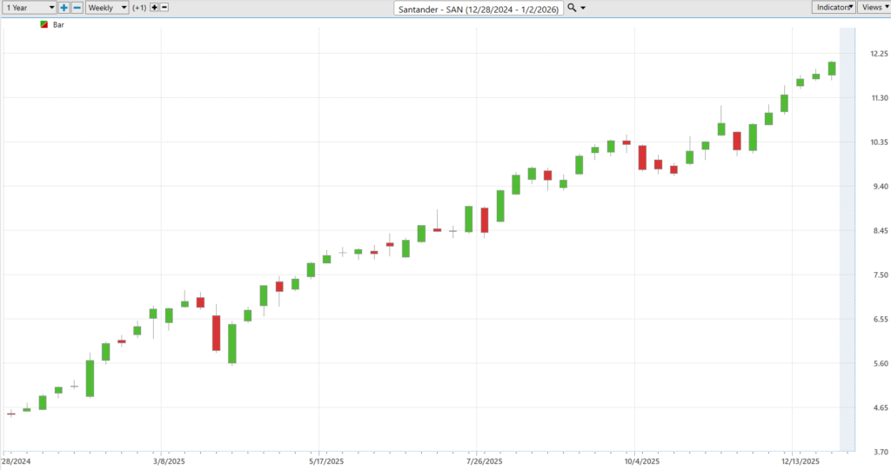Screen dimensions: 891x470
Task: Open the Views menu
Action: (873, 7)
